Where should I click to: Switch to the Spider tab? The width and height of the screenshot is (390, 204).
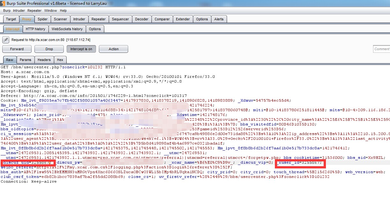click(42, 19)
